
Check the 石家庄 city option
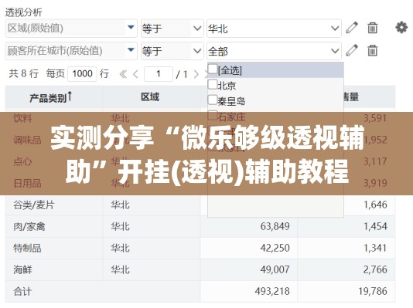(x=213, y=115)
